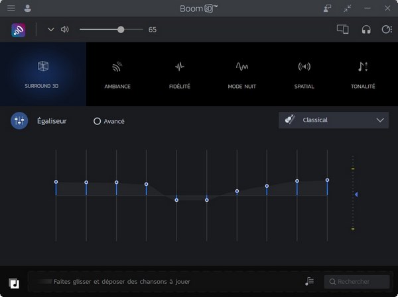Click eighth equalizer band handle

tap(267, 186)
